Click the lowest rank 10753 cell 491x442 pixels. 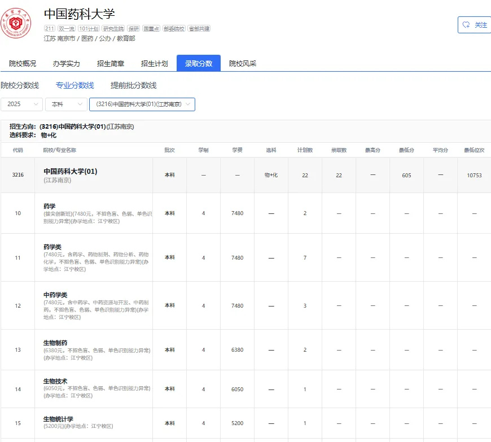tap(474, 176)
